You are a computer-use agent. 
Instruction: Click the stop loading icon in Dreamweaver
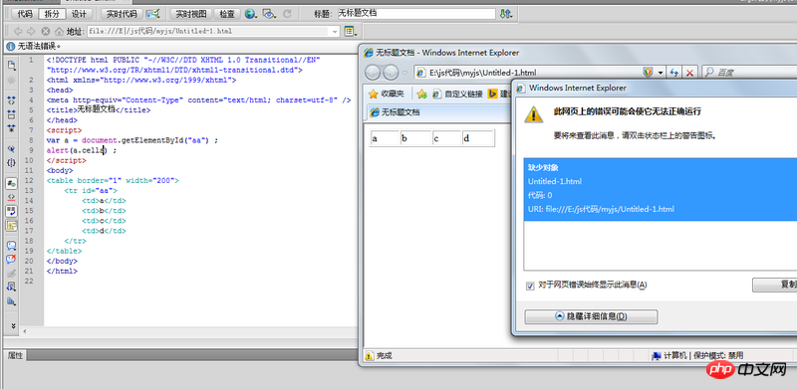pyautogui.click(x=45, y=31)
